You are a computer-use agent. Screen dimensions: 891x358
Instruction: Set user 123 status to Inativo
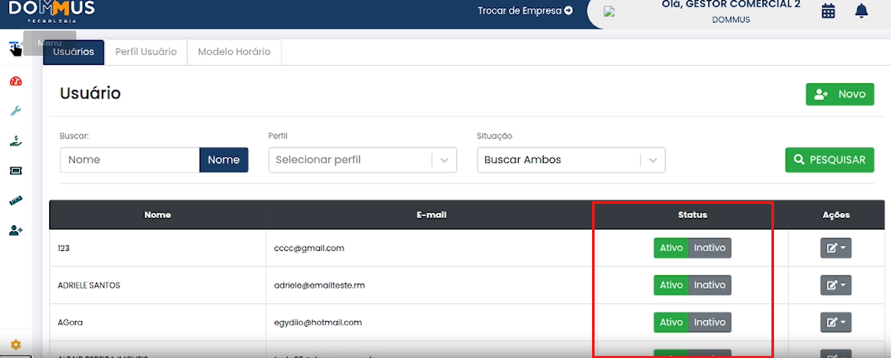pos(710,248)
